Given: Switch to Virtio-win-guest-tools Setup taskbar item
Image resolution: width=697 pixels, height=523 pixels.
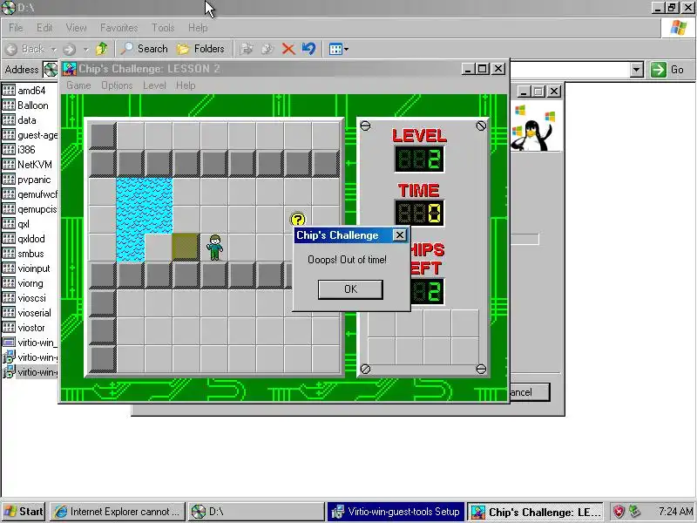Looking at the screenshot, I should pyautogui.click(x=396, y=512).
